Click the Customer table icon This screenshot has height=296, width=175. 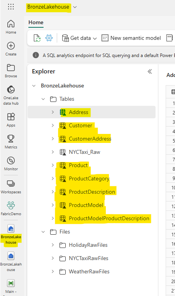click(x=63, y=125)
